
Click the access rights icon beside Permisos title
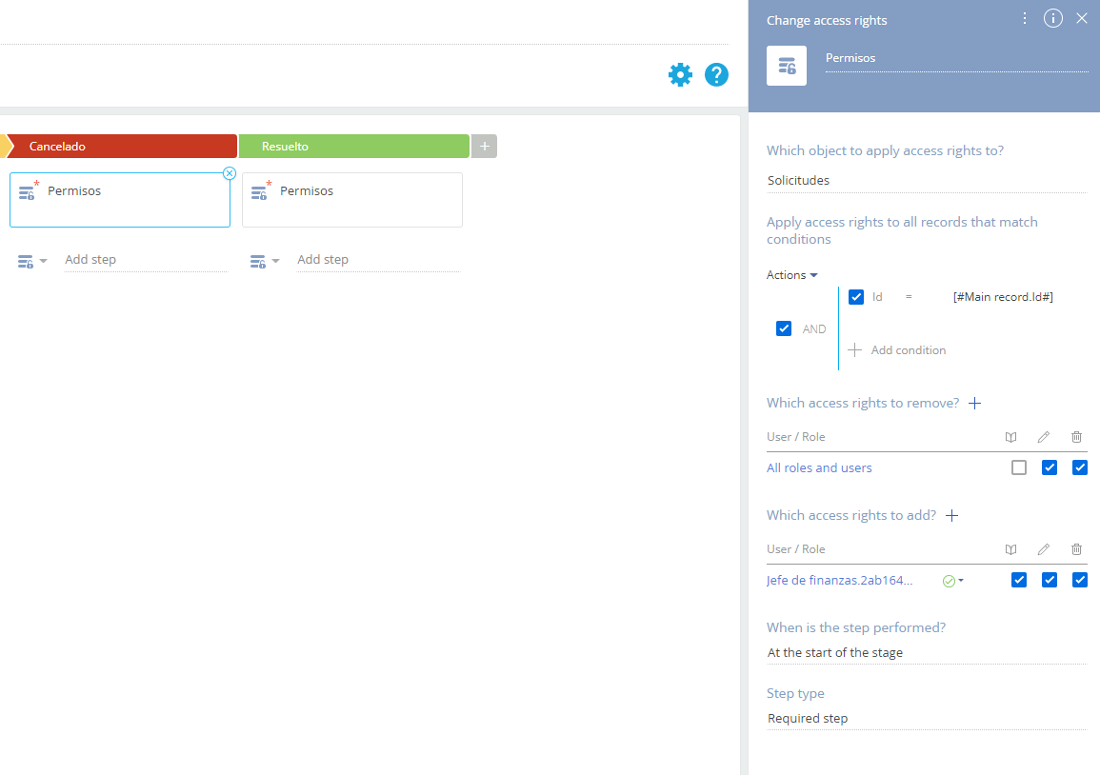pos(787,66)
